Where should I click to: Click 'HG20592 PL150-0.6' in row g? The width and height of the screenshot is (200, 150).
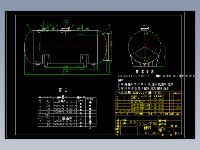[x=65, y=125]
